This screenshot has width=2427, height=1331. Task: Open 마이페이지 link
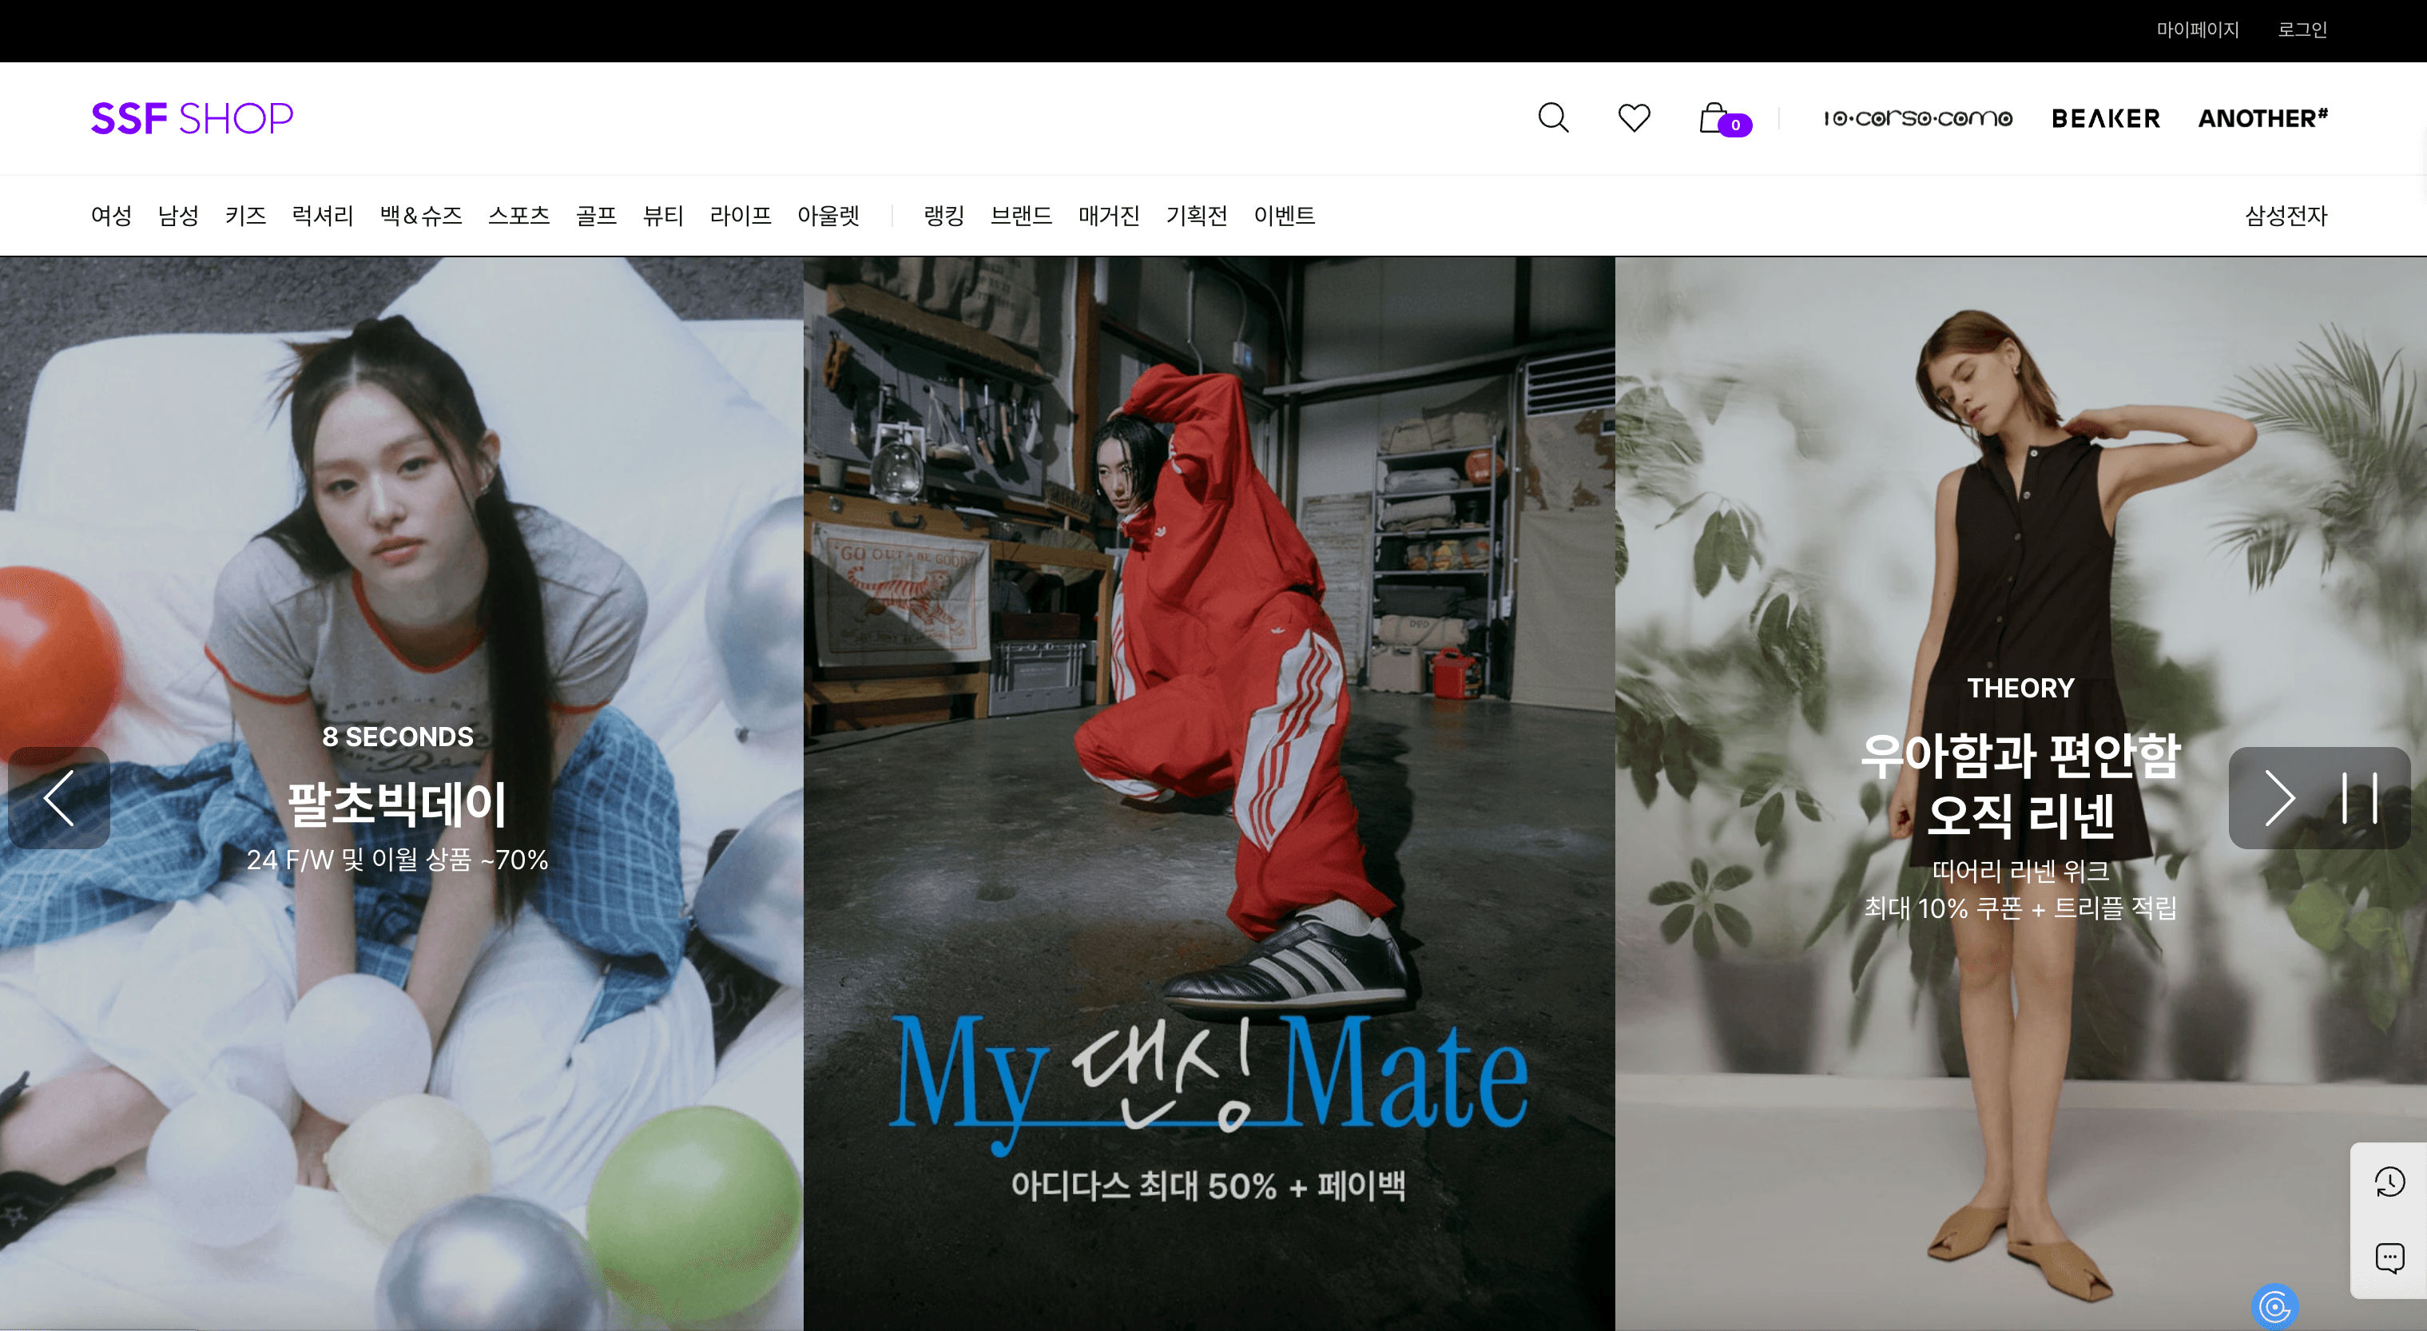click(x=2197, y=30)
